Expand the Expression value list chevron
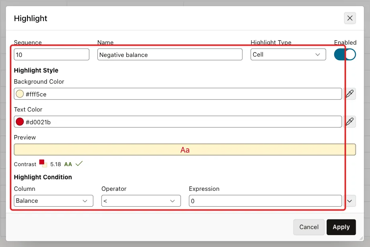 [350, 201]
